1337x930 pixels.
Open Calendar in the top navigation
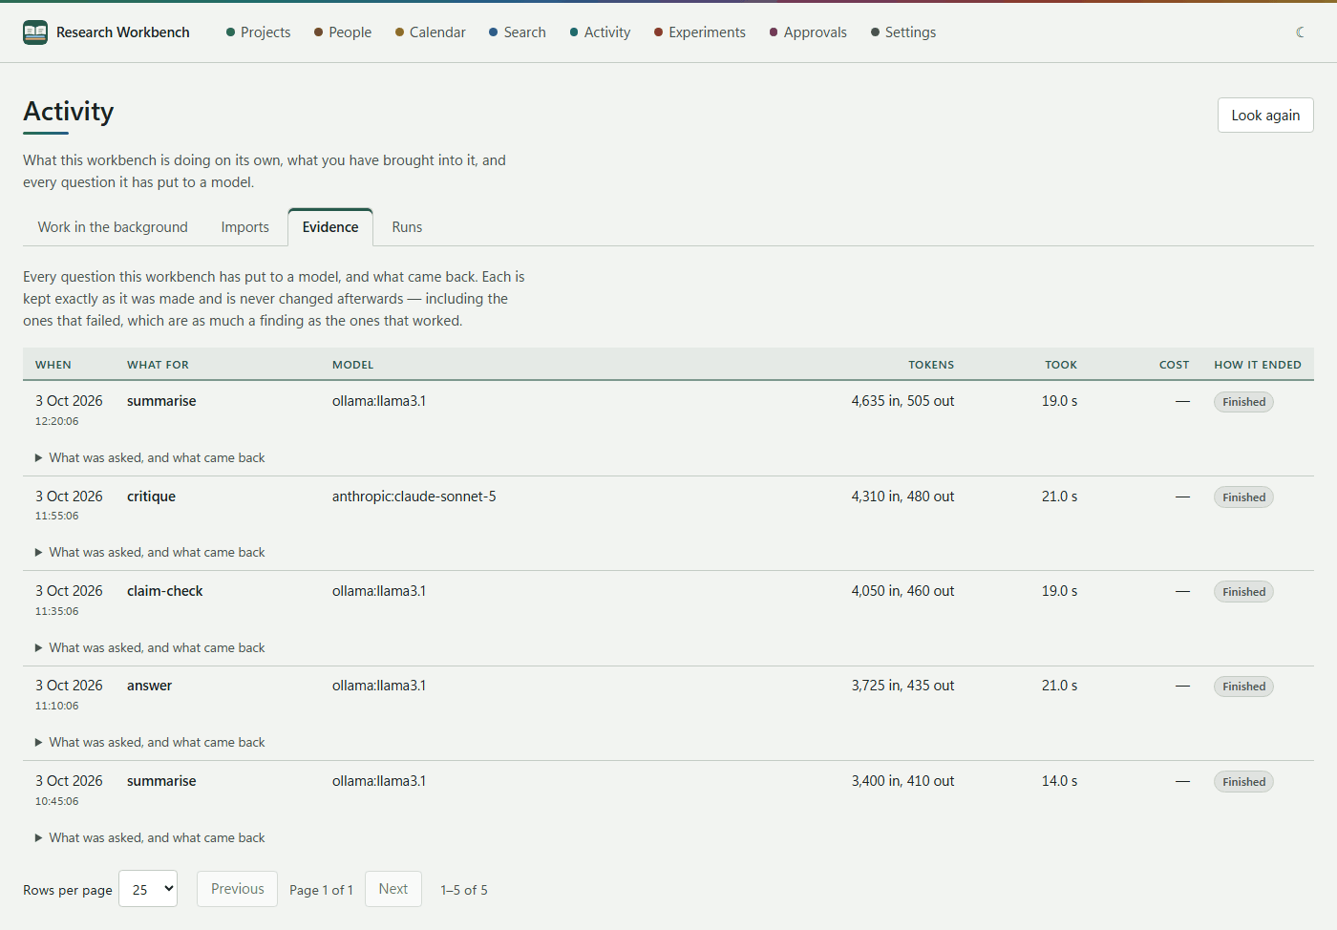pyautogui.click(x=430, y=32)
